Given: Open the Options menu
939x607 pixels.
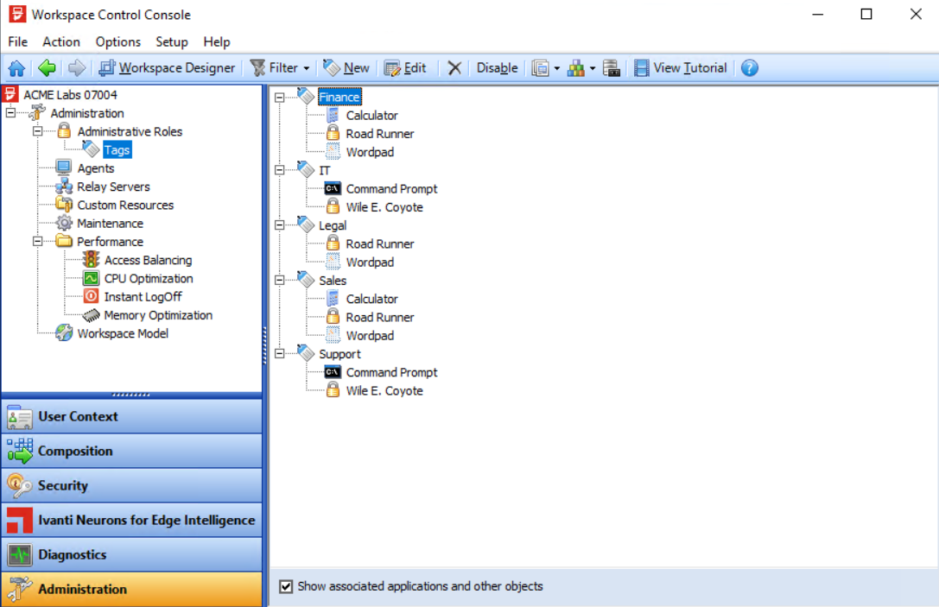Looking at the screenshot, I should click(117, 41).
